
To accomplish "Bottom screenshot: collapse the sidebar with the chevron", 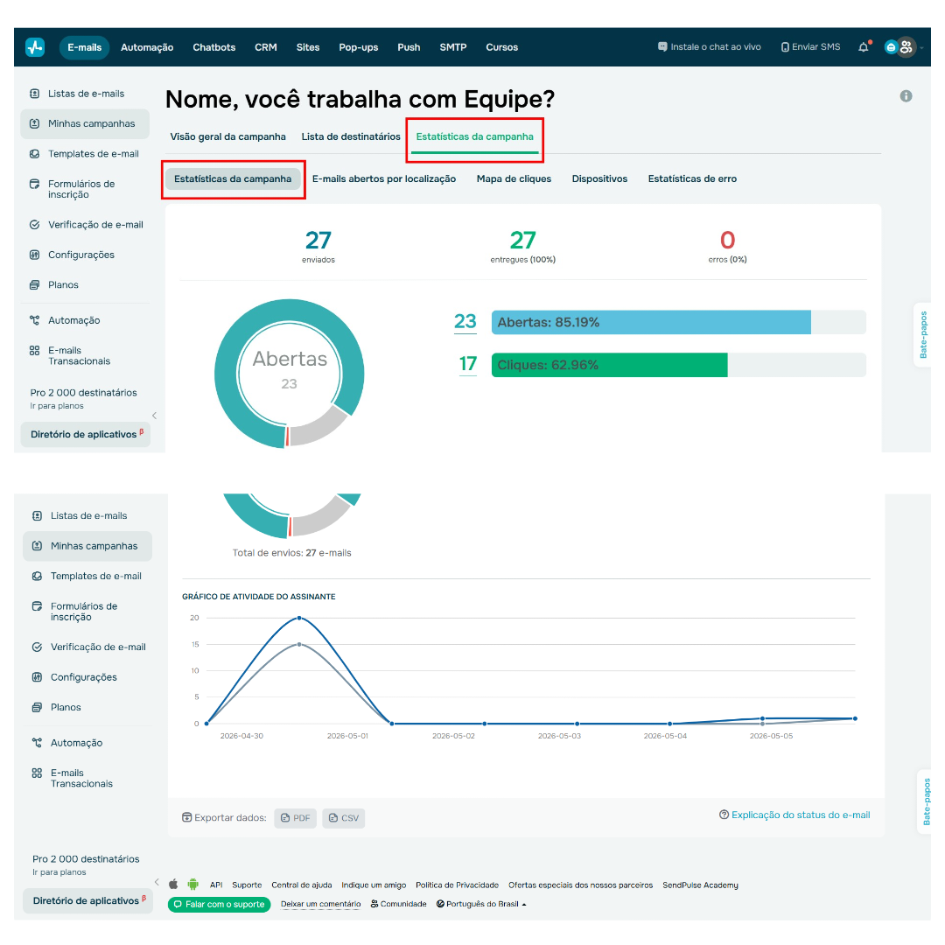I will click(x=157, y=882).
